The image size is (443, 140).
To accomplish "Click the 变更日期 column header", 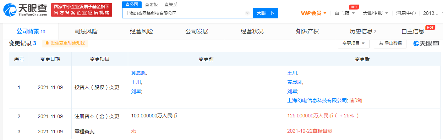I will pos(50,59).
